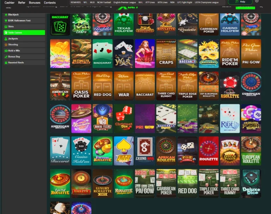Launch the Ultimate Baccarat game
This screenshot has width=271, height=214.
(x=81, y=53)
